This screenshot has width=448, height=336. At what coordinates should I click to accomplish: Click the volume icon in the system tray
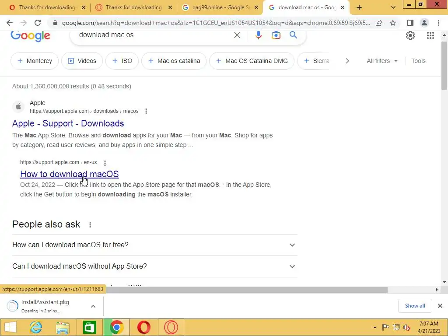pos(406,327)
